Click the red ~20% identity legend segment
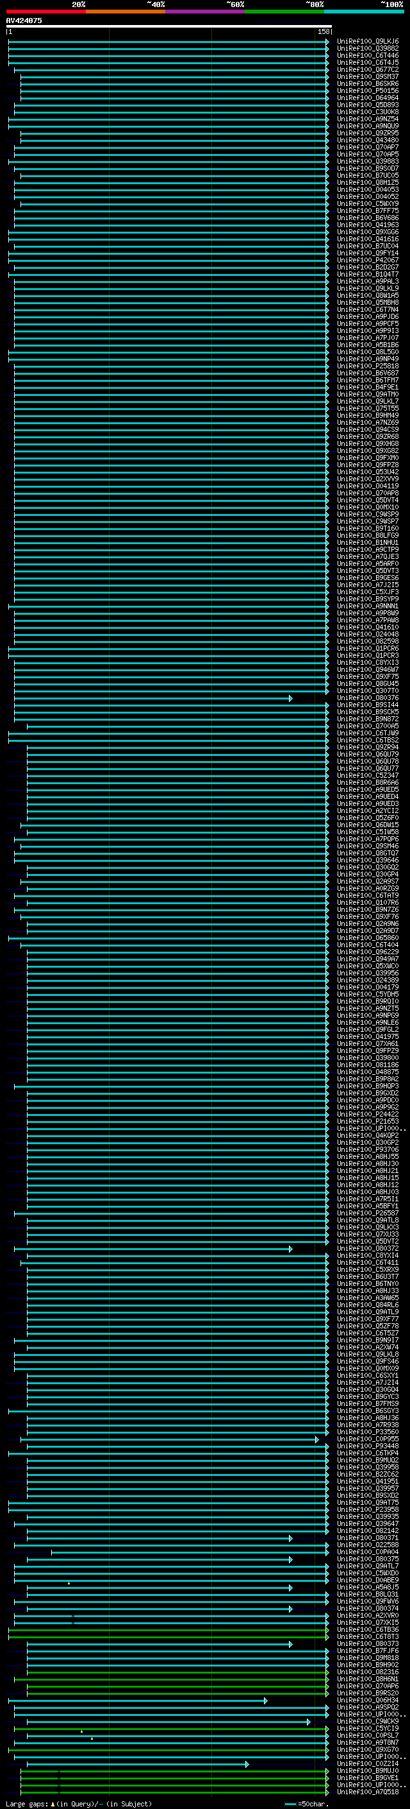Image resolution: width=410 pixels, height=1809 pixels. pos(45,12)
